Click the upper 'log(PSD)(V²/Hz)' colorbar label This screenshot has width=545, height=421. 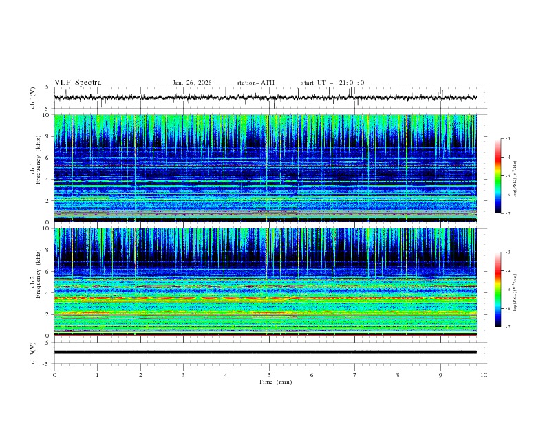pos(515,180)
